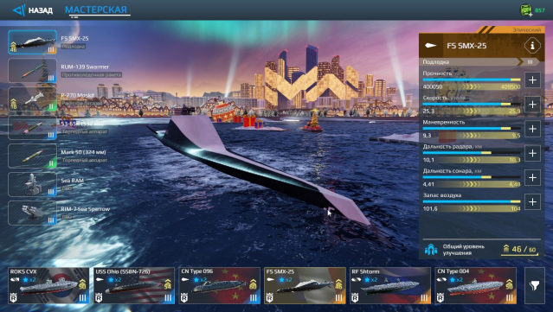Viewport: 553px width, 312px height.
Task: Open the info icon for FS SMX-25
Action: pos(532,46)
